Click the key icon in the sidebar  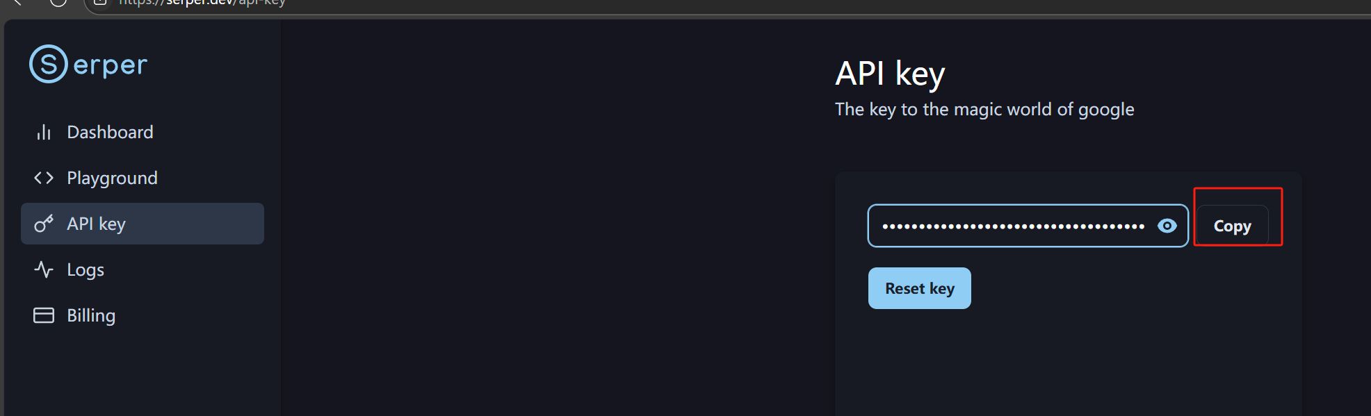tap(44, 224)
